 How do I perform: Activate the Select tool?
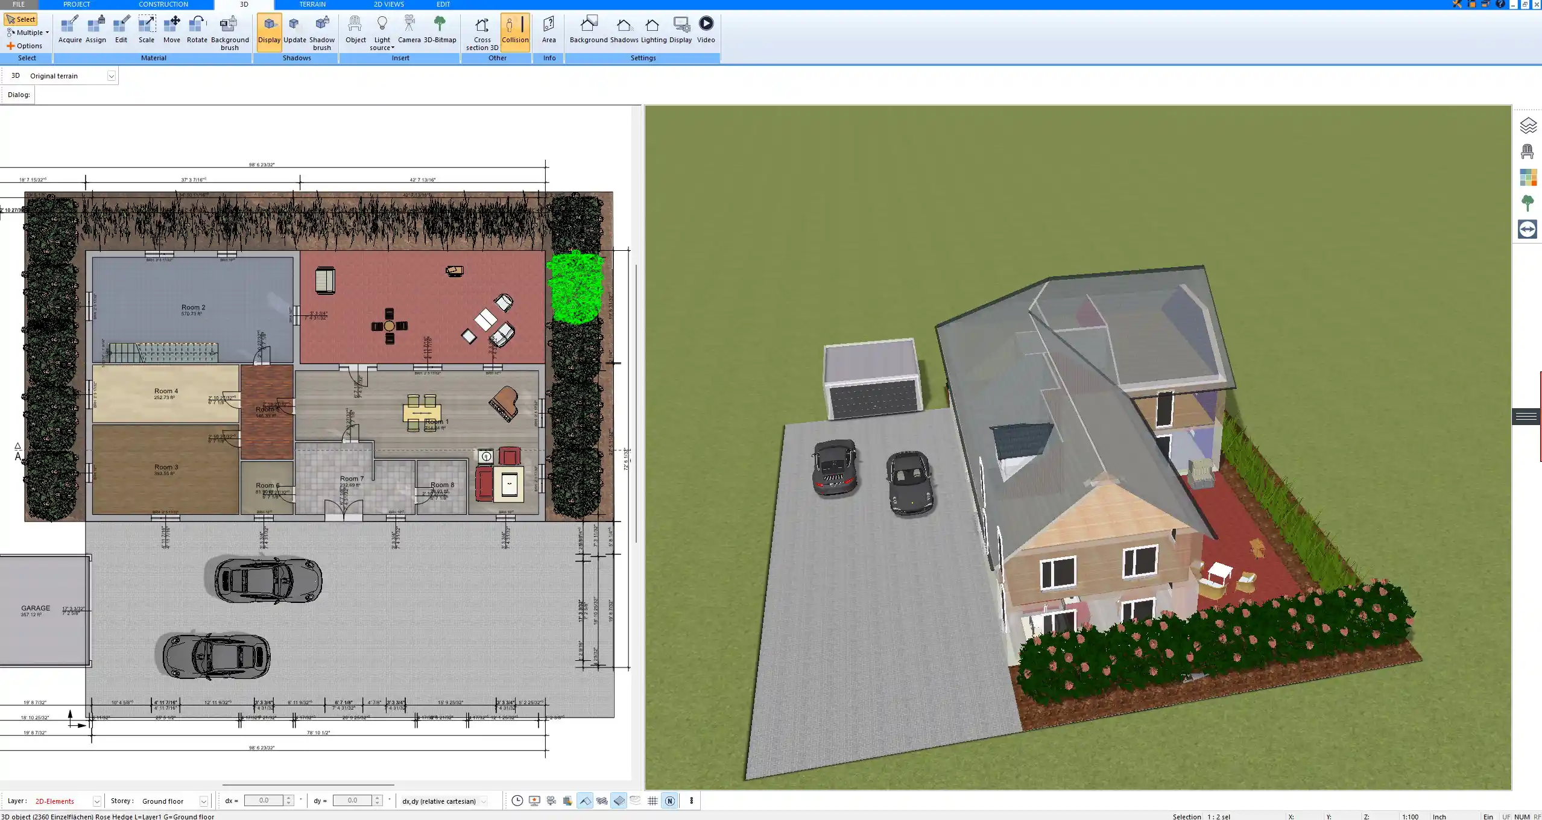click(x=21, y=19)
